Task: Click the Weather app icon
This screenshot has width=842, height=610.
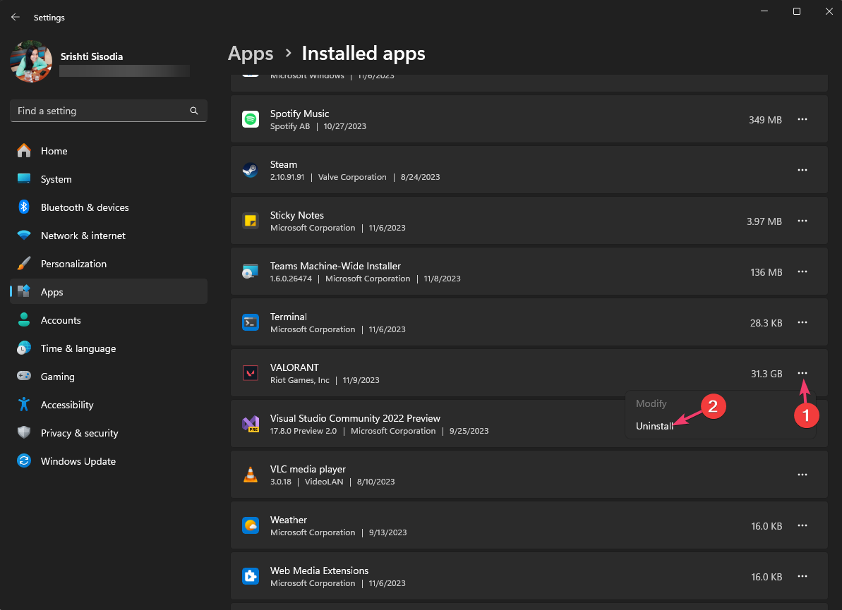Action: click(x=251, y=525)
